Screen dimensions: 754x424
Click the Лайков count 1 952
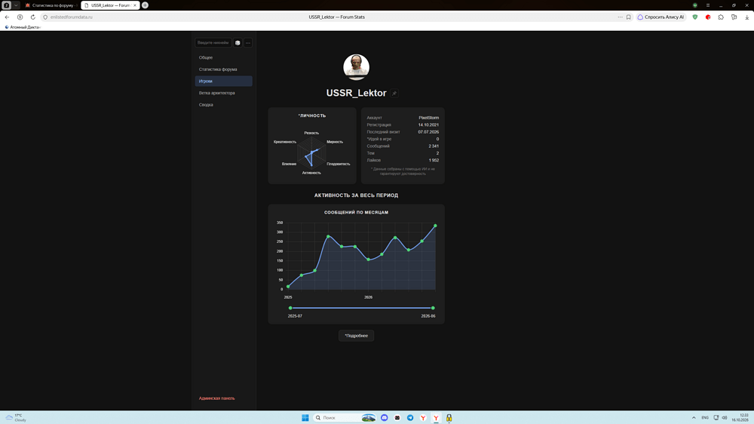point(434,160)
